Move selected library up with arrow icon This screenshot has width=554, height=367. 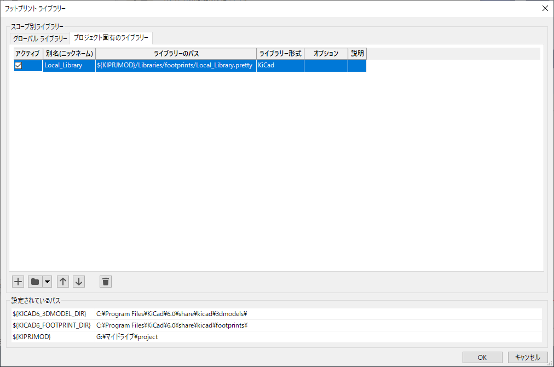pyautogui.click(x=63, y=282)
